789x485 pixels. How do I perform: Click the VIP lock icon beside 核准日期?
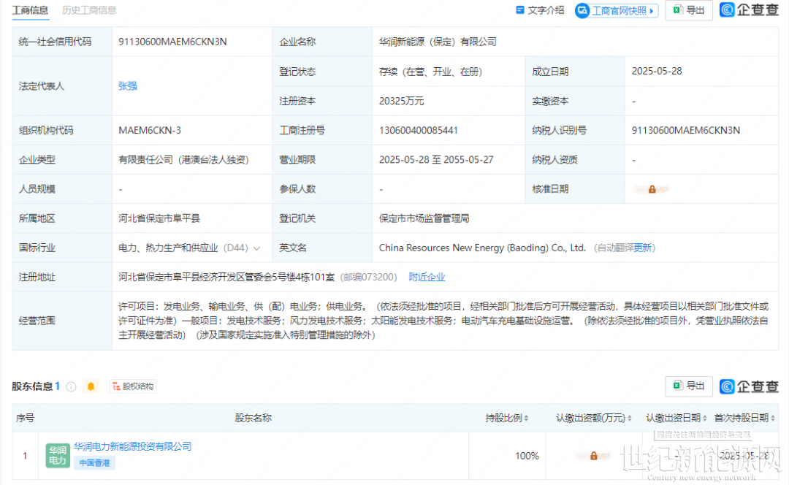coord(652,190)
